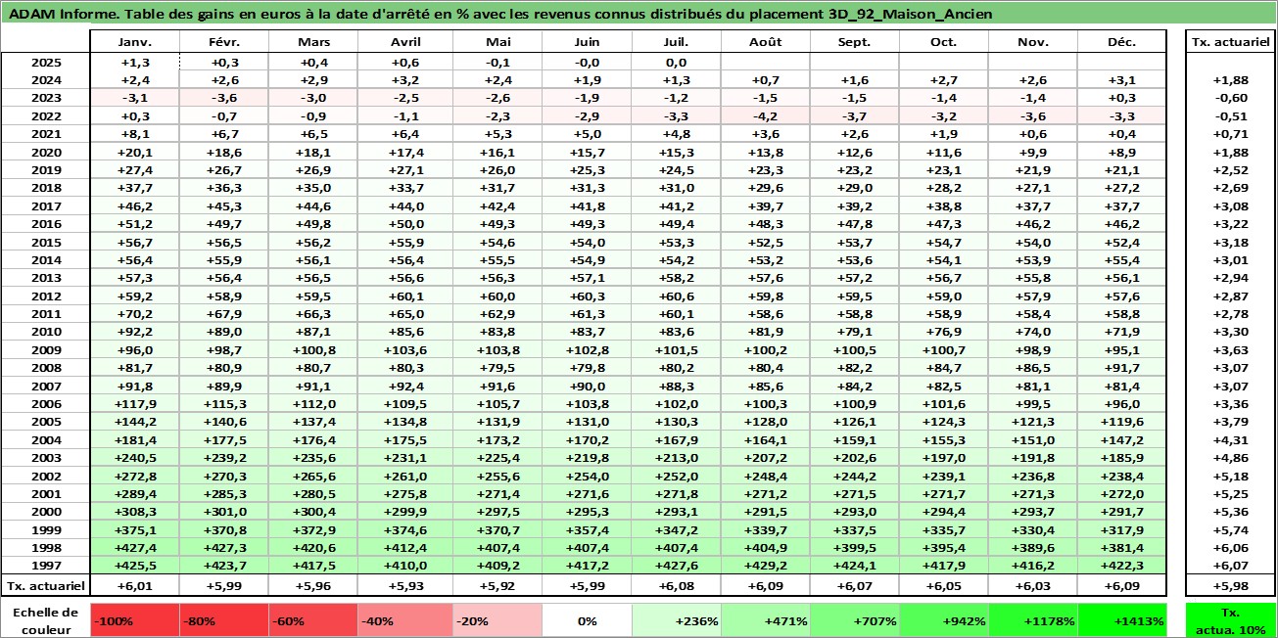
Task: Select the 2023 actuarial rate '-0,60'
Action: coord(1231,97)
